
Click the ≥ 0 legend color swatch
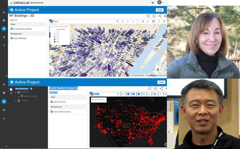(55, 32)
